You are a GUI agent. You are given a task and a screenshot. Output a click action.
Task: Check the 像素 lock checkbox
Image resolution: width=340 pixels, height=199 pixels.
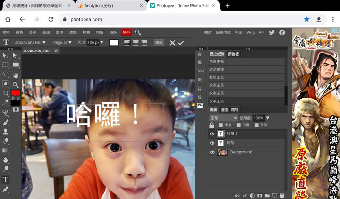(x=221, y=125)
